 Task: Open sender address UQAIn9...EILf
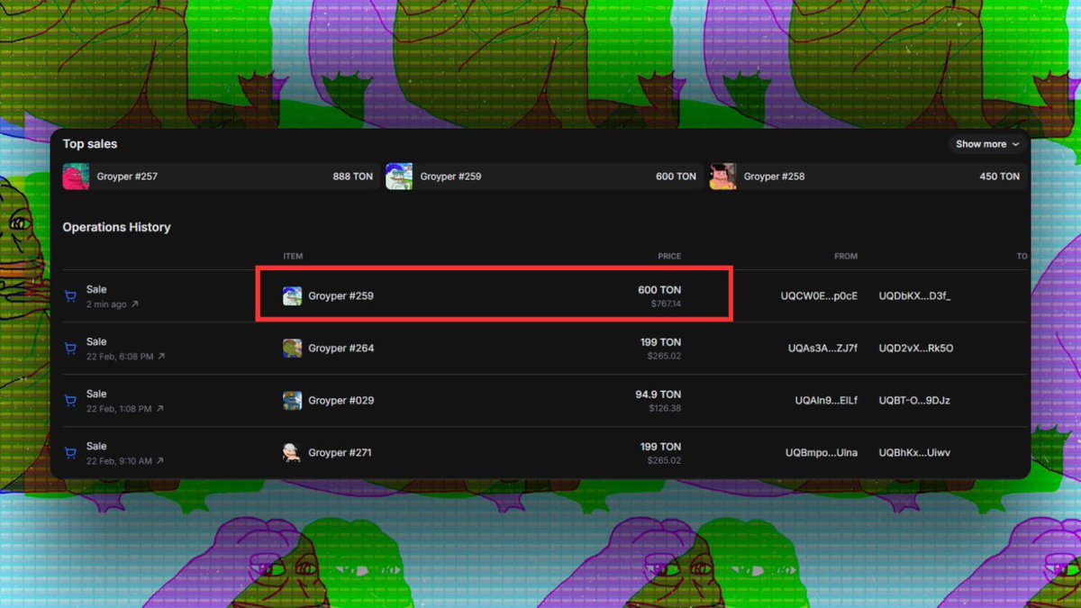[826, 400]
